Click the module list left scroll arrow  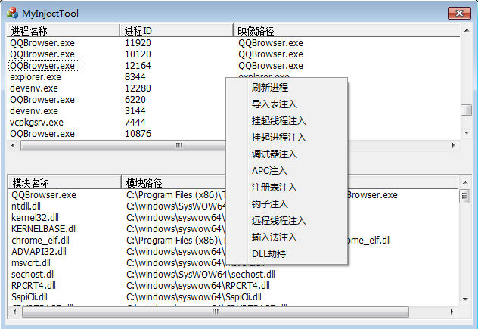point(14,312)
